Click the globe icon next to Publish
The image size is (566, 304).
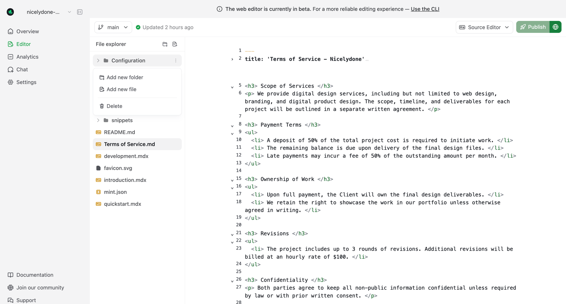pos(556,27)
